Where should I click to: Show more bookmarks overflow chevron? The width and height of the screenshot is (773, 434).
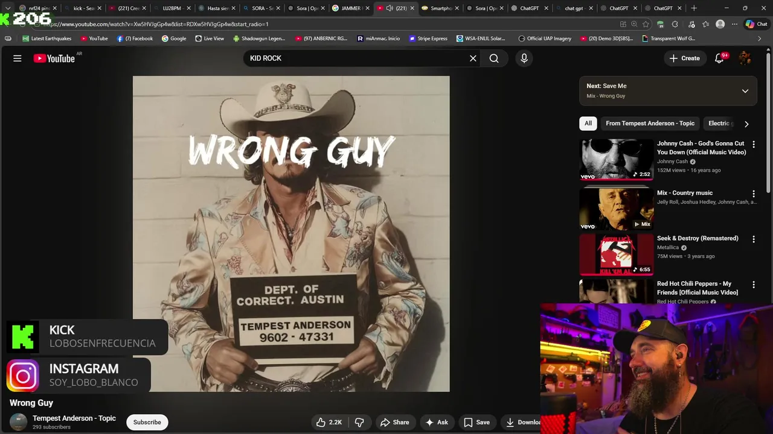coord(759,39)
